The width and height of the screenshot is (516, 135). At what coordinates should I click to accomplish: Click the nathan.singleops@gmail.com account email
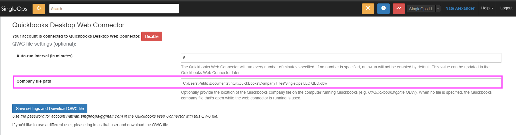95,116
